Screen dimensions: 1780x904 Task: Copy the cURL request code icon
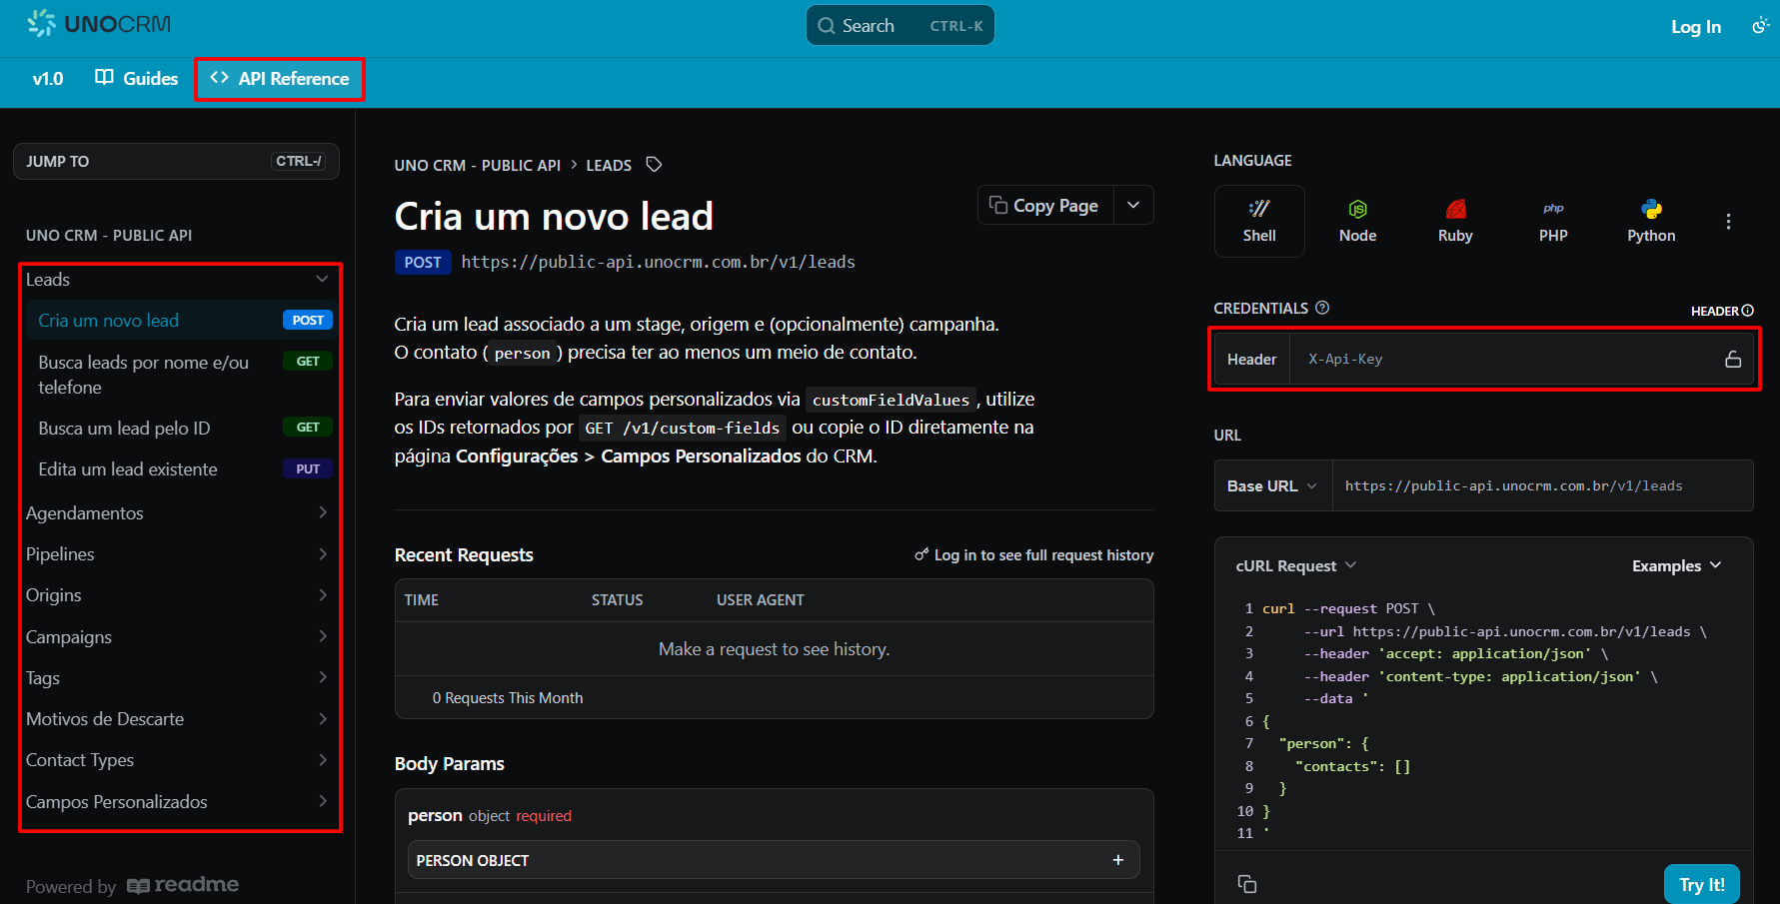[x=1247, y=884]
